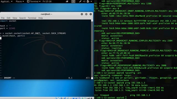This screenshot has height=99, width=177.
Task: Click 'ipconfig -all' command in green terminal
Action: pos(133,73)
